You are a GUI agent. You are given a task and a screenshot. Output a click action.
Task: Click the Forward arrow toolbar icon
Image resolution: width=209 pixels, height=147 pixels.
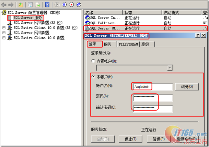(x=11, y=5)
